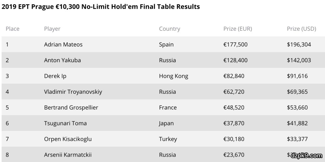
Task: Click the Country column header
Action: pyautogui.click(x=169, y=29)
